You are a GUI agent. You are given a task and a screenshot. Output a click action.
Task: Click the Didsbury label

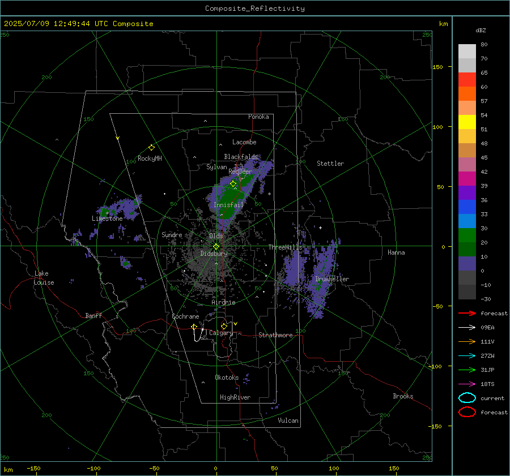(x=214, y=254)
